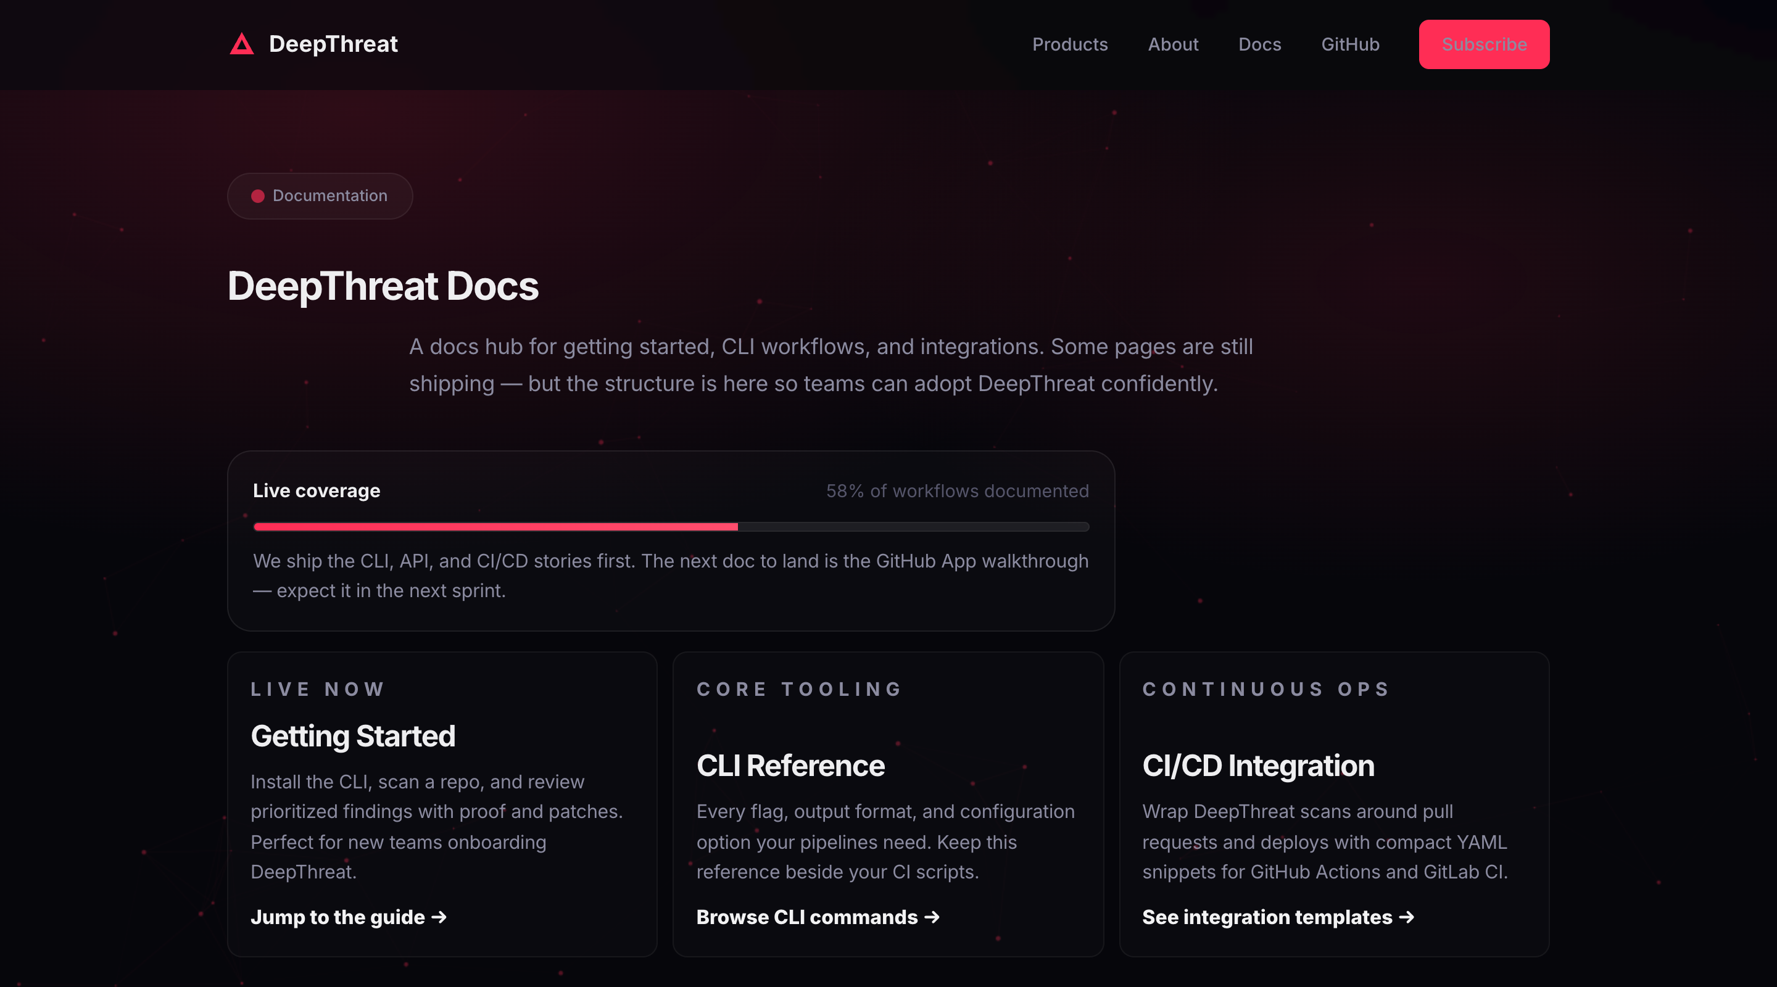Image resolution: width=1777 pixels, height=987 pixels.
Task: Click arrow icon after Jump to the guide
Action: [x=439, y=917]
